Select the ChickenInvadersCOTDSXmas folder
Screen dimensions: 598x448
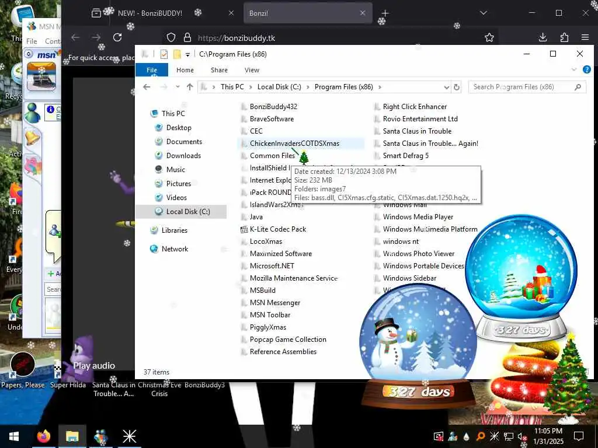[x=294, y=143]
